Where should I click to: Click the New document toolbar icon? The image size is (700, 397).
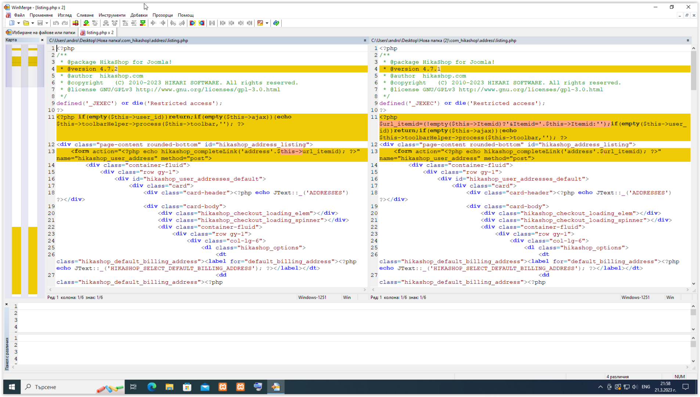pos(11,23)
